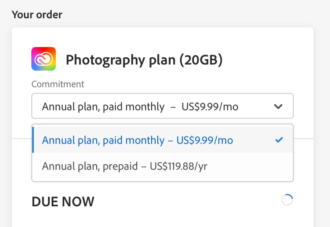
Task: Click the US$119.88/yr price in list
Action: (x=178, y=166)
